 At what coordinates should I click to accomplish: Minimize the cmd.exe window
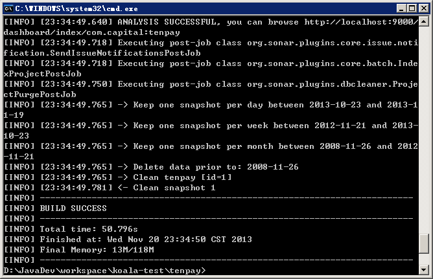tap(401, 8)
